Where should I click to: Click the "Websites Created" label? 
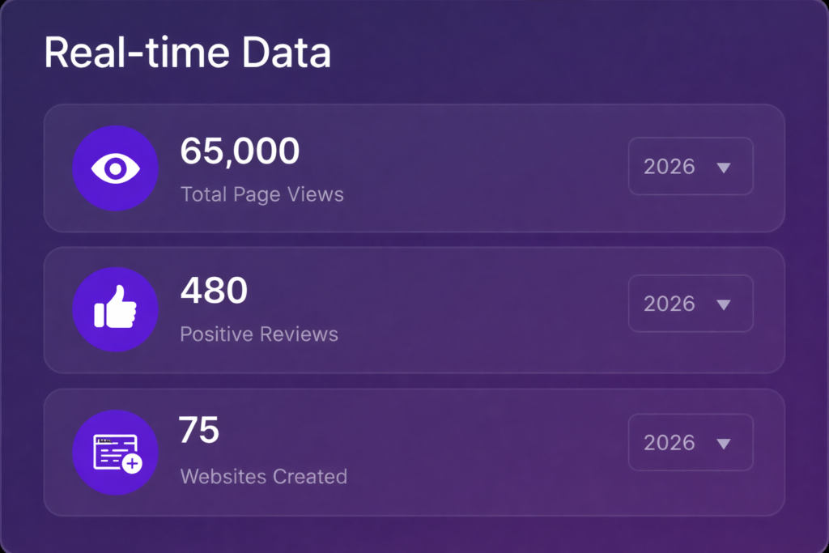tap(263, 476)
